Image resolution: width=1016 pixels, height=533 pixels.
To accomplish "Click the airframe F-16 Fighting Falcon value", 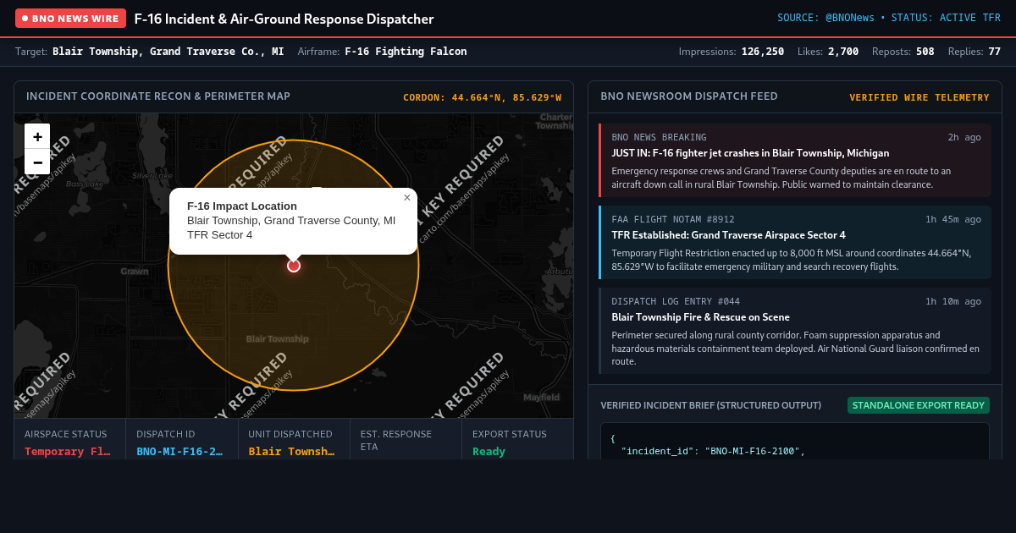I will point(406,52).
